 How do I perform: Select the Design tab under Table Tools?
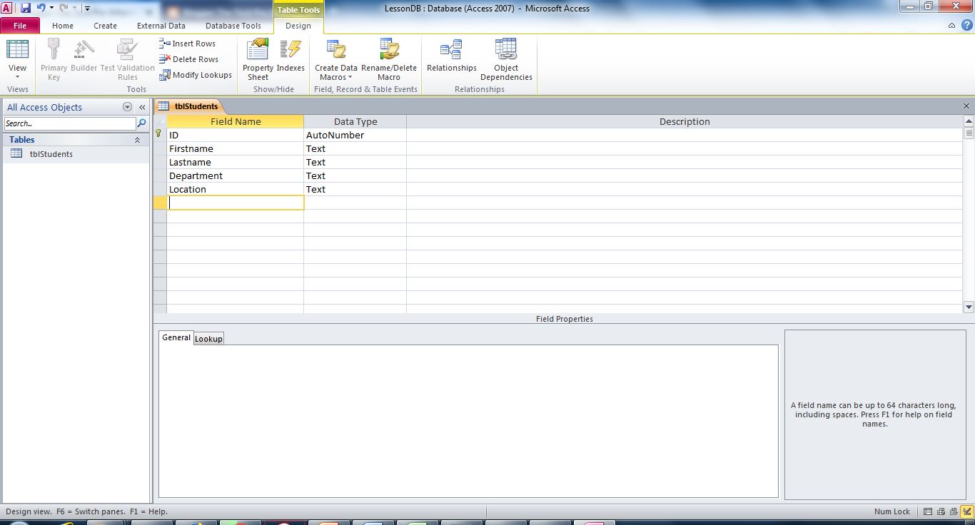click(x=298, y=26)
